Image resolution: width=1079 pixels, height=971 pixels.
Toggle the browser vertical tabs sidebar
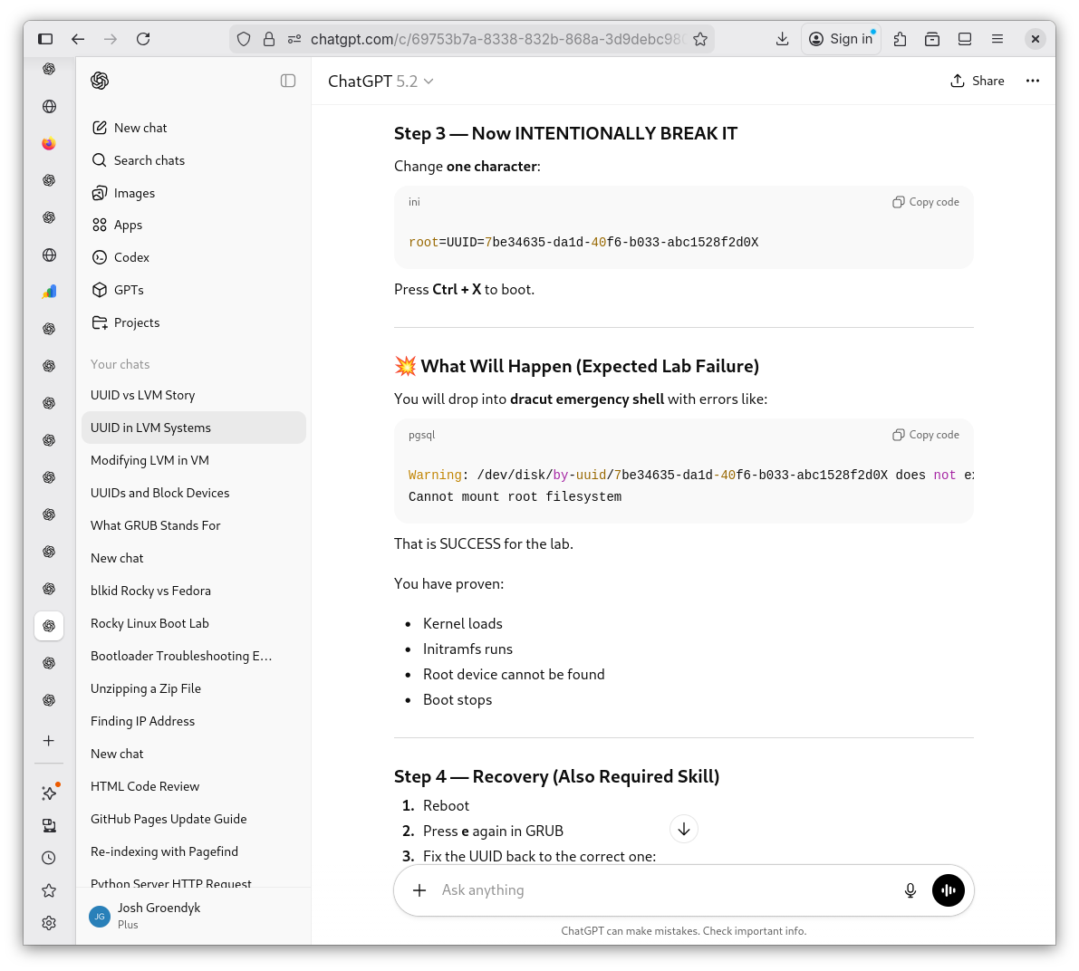45,39
